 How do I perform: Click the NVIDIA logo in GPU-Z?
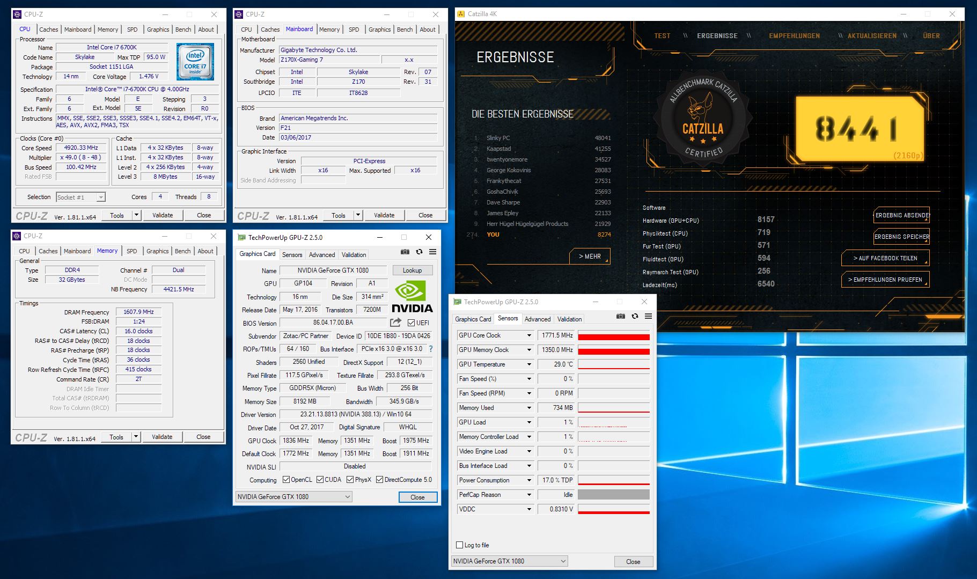tap(412, 297)
